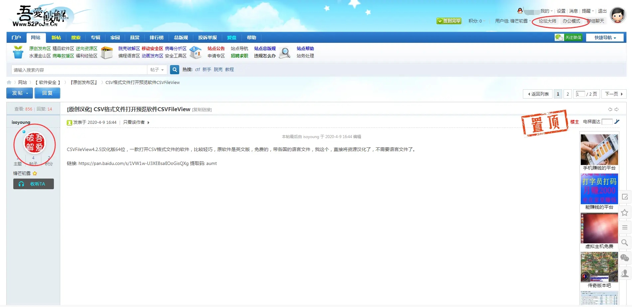The width and height of the screenshot is (632, 307).
Task: Click the house with flag section icon
Action: (196, 52)
